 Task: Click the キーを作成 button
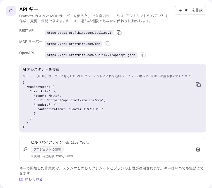click(x=190, y=10)
